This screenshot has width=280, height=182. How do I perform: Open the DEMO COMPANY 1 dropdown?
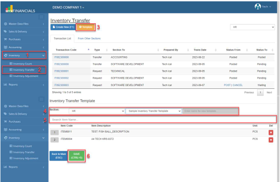point(68,8)
